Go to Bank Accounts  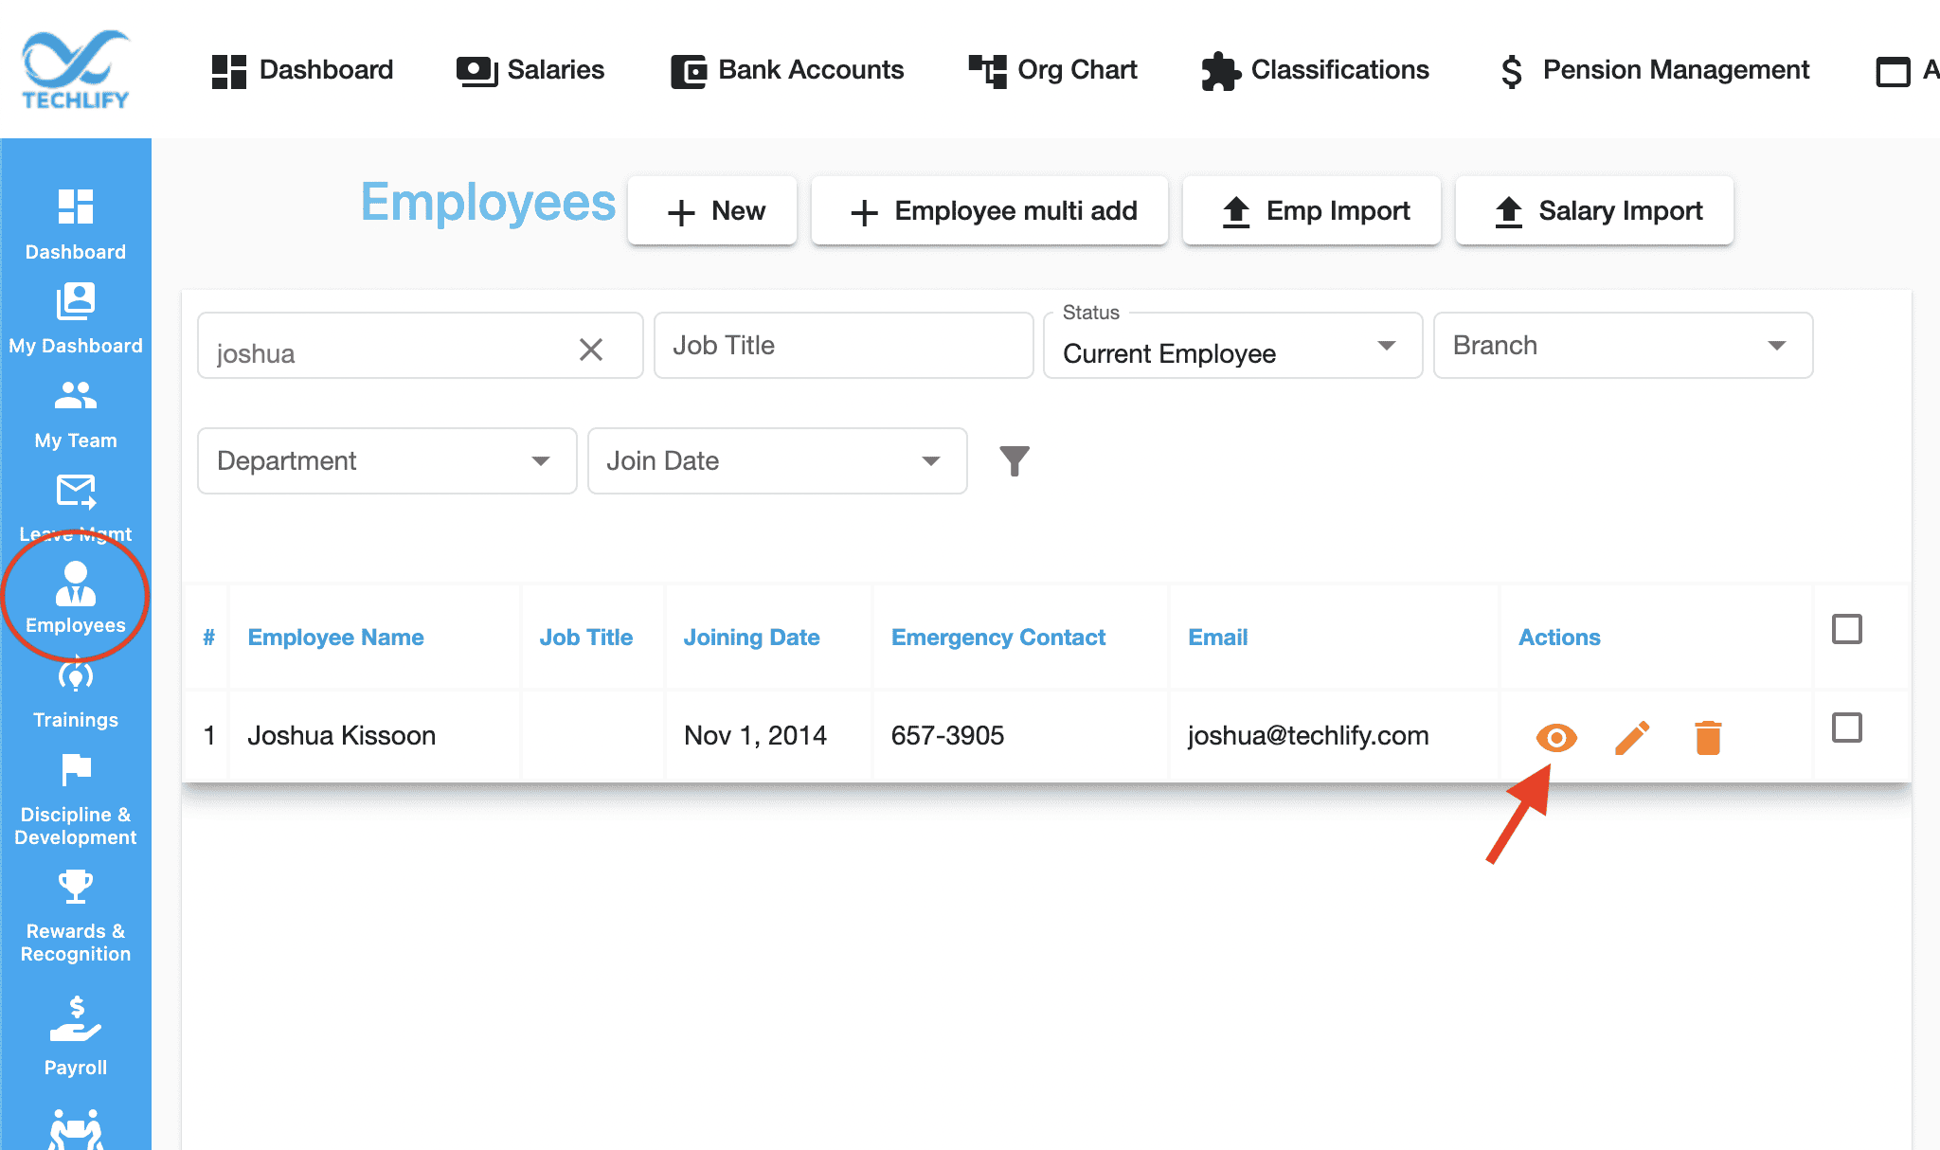tap(787, 70)
